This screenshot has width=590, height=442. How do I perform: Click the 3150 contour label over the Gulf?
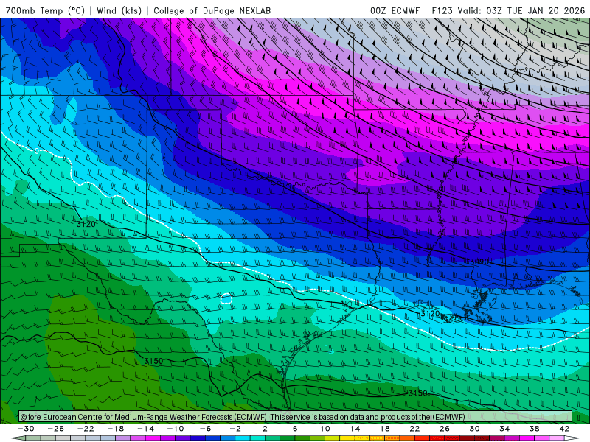418,393
